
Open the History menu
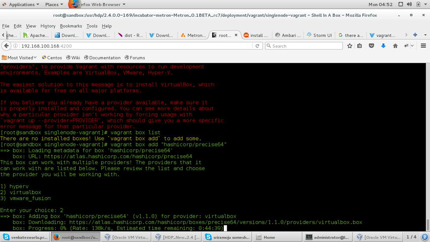(x=48, y=26)
